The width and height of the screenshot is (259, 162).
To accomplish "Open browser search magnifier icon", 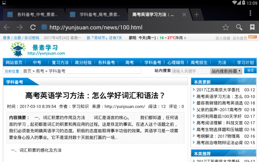I will pyautogui.click(x=239, y=27).
